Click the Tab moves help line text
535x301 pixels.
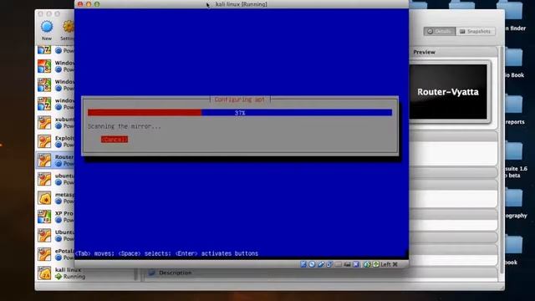[x=166, y=253]
